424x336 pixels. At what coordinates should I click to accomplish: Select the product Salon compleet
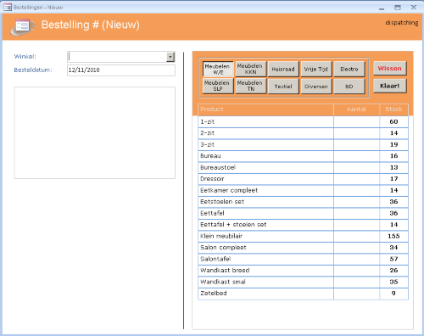coord(223,248)
